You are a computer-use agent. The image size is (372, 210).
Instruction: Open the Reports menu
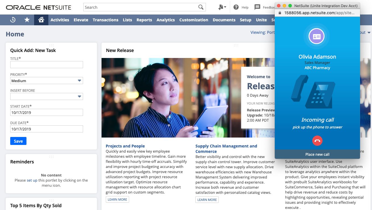[x=144, y=20]
